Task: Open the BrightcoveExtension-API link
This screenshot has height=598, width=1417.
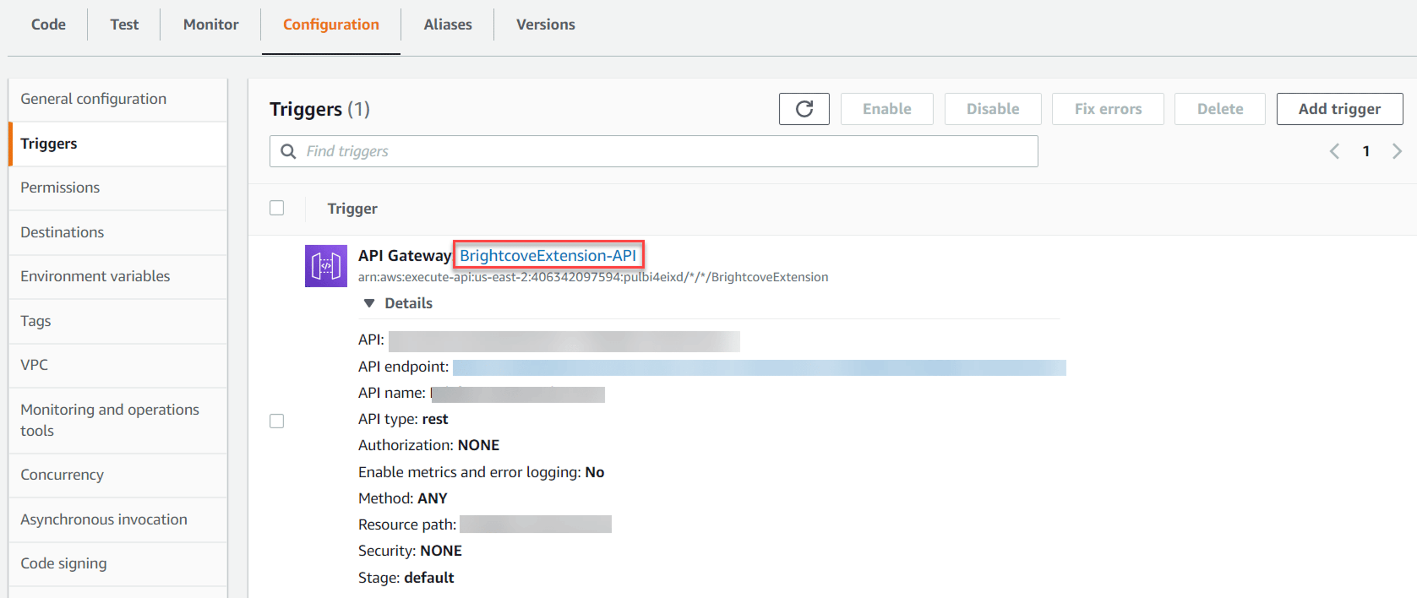Action: coord(548,255)
